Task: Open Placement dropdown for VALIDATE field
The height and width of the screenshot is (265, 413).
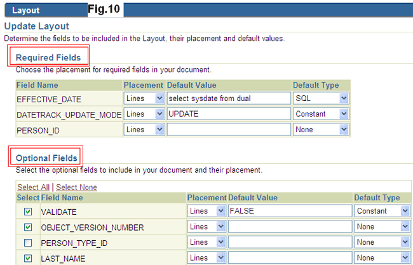Action: click(x=207, y=211)
